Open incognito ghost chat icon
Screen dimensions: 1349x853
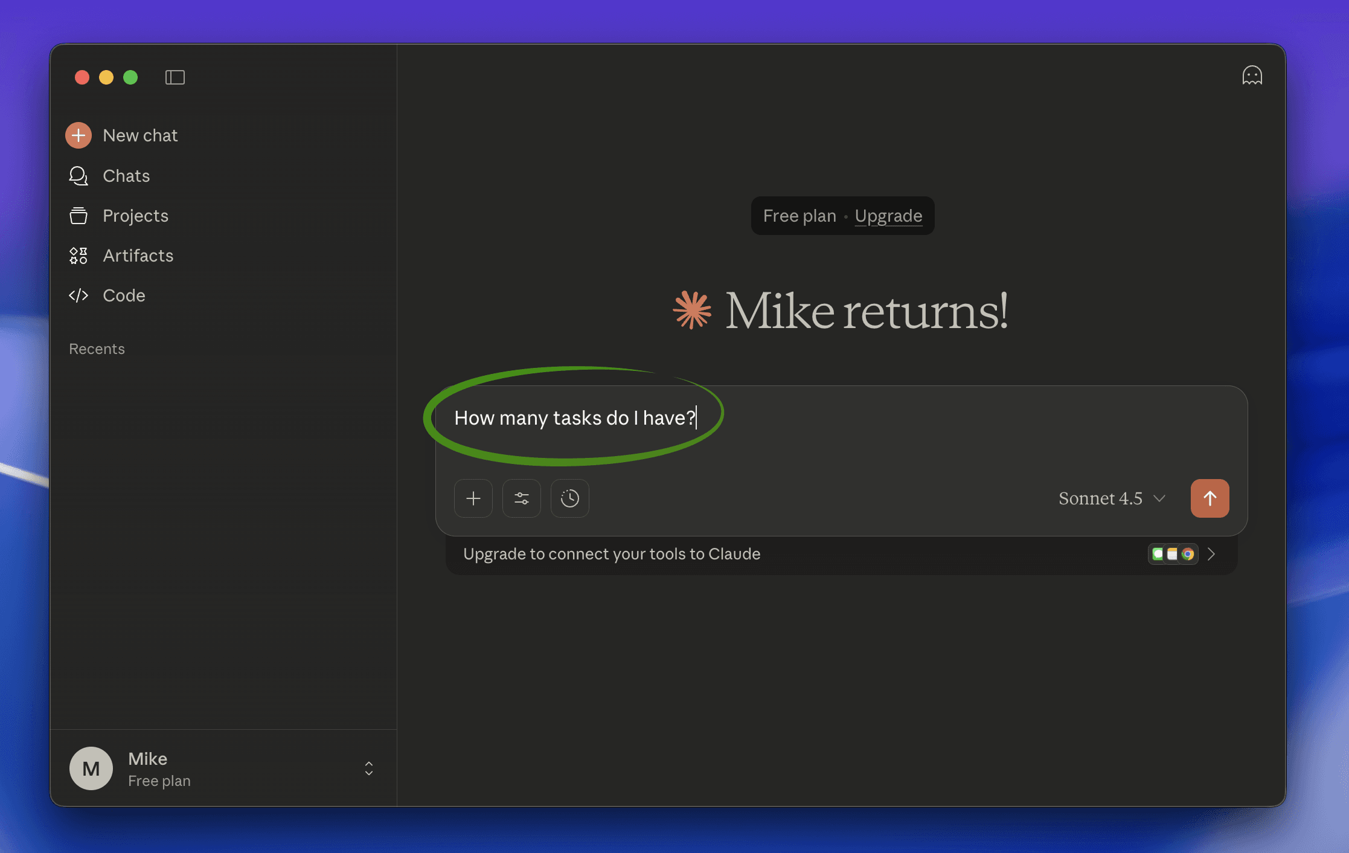click(x=1252, y=76)
